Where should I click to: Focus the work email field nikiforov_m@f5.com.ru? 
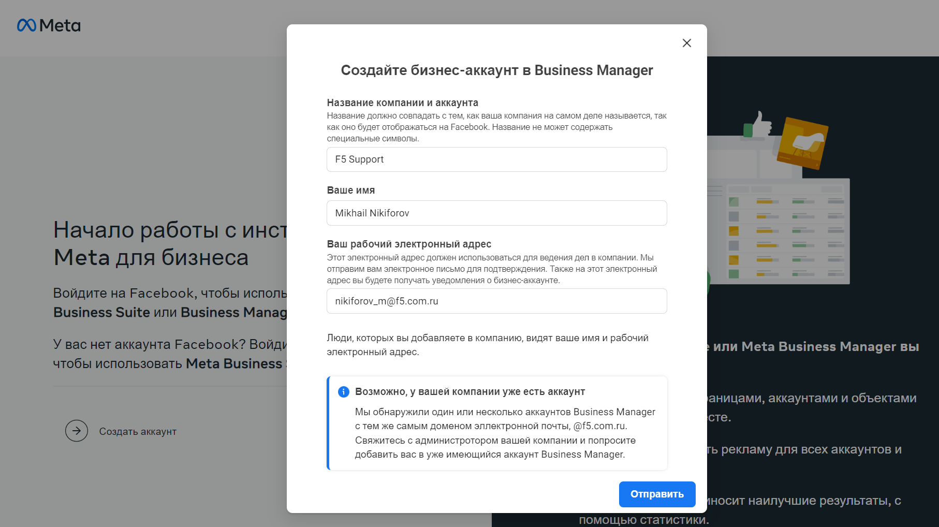[x=496, y=301]
